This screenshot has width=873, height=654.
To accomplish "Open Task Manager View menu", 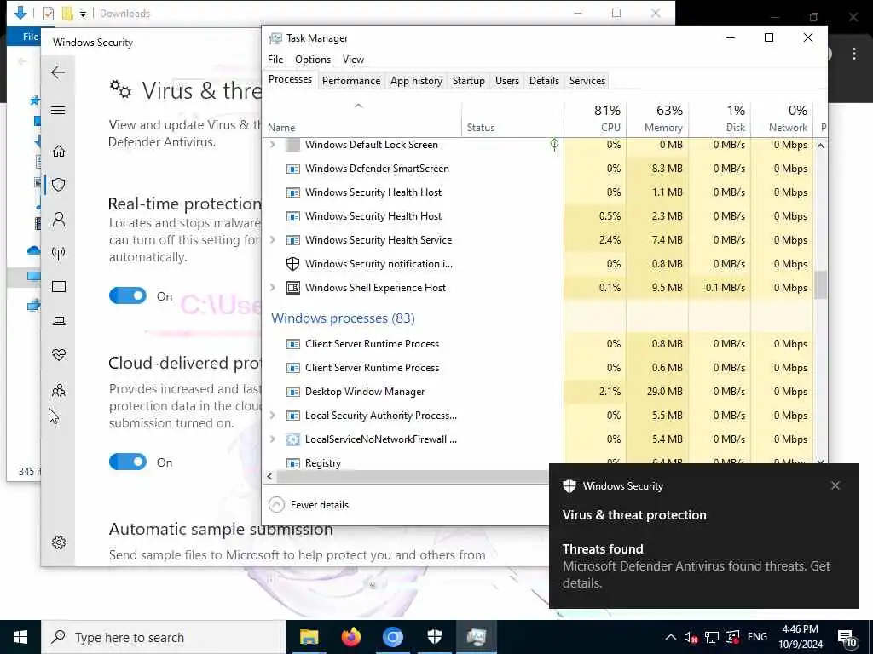I will (x=353, y=60).
